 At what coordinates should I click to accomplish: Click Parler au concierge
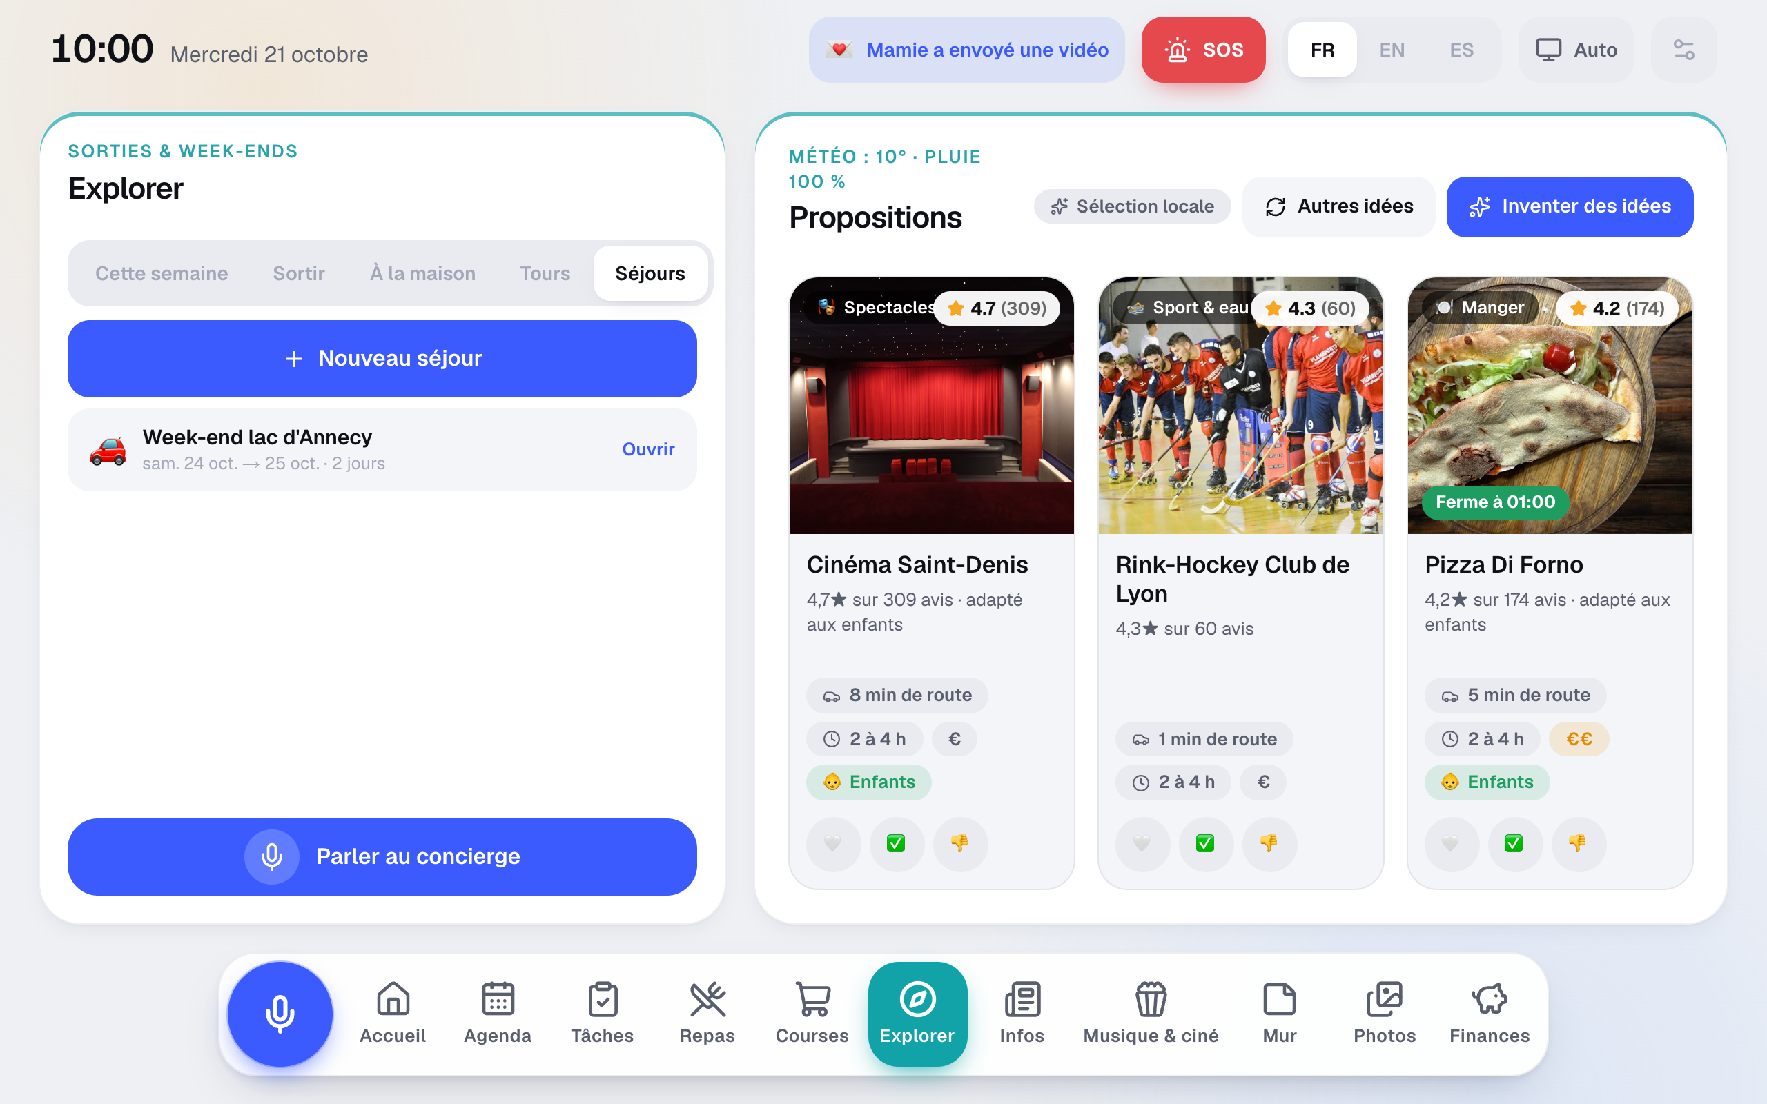[382, 856]
